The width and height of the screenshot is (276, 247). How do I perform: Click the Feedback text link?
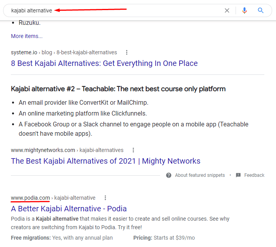(x=254, y=175)
